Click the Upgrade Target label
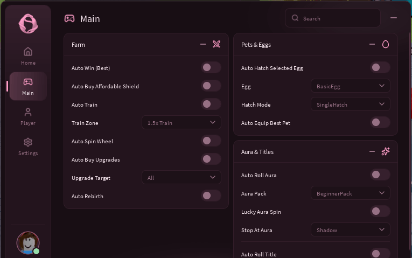Screen dimensions: 412x258 click(x=91, y=178)
